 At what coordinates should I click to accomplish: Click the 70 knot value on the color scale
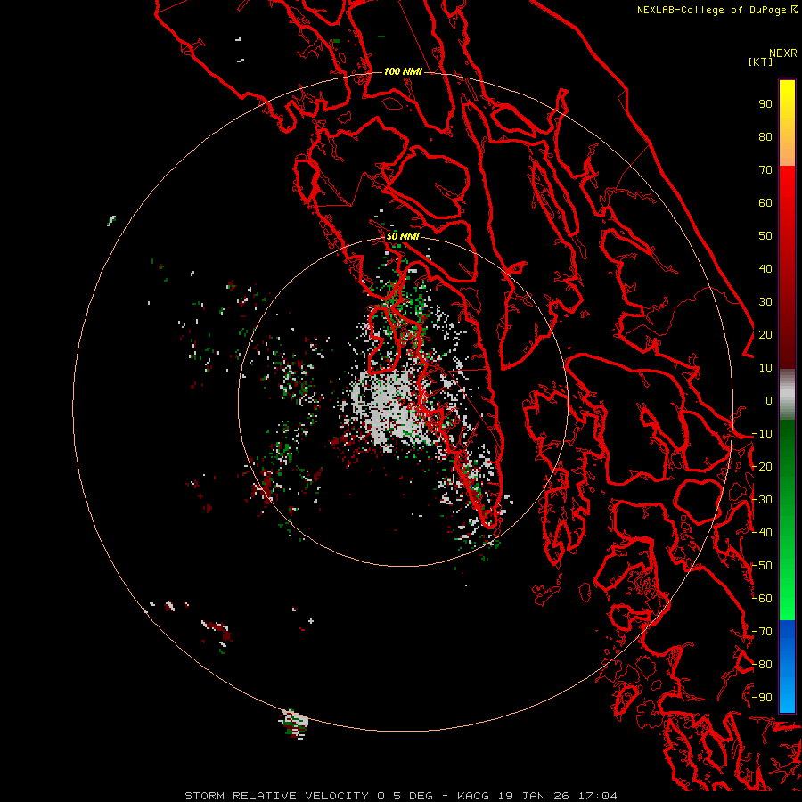pos(765,170)
